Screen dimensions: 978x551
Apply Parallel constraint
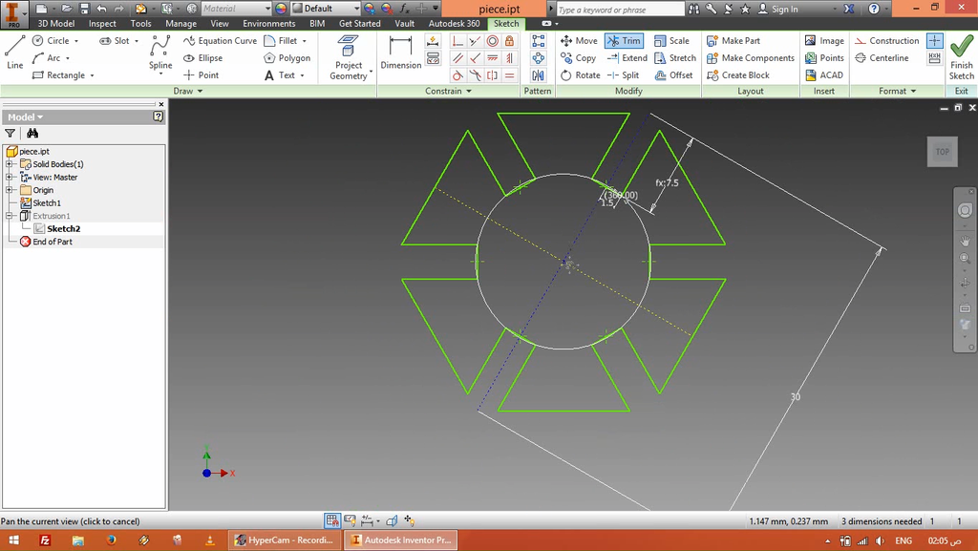457,58
